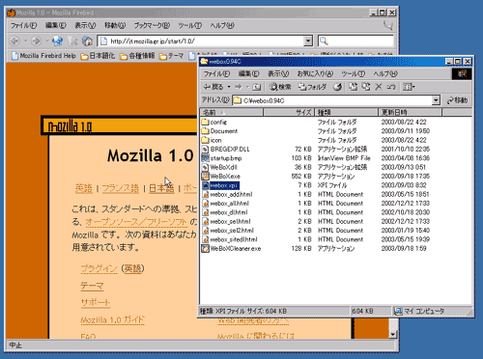Open Explorer ファイル menu

tap(216, 74)
